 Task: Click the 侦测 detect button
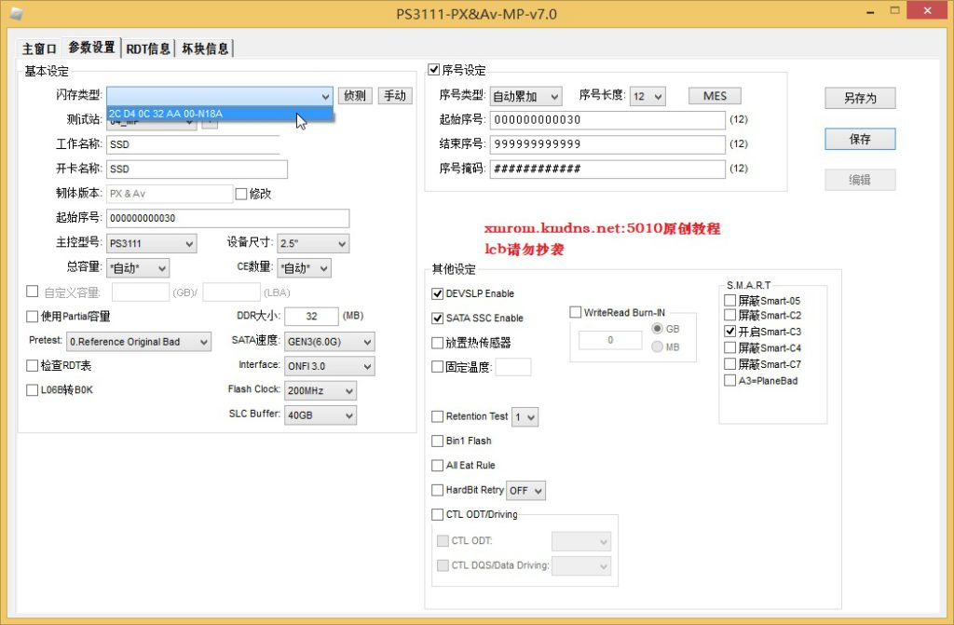355,95
